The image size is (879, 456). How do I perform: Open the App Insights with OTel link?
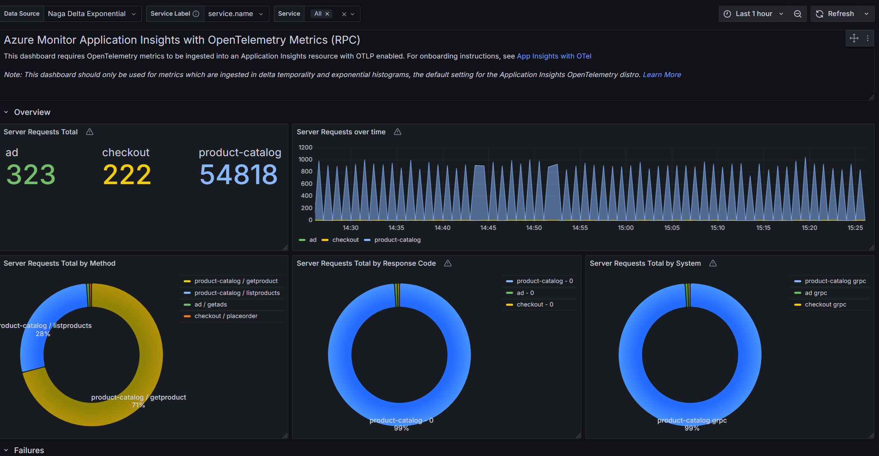[554, 56]
